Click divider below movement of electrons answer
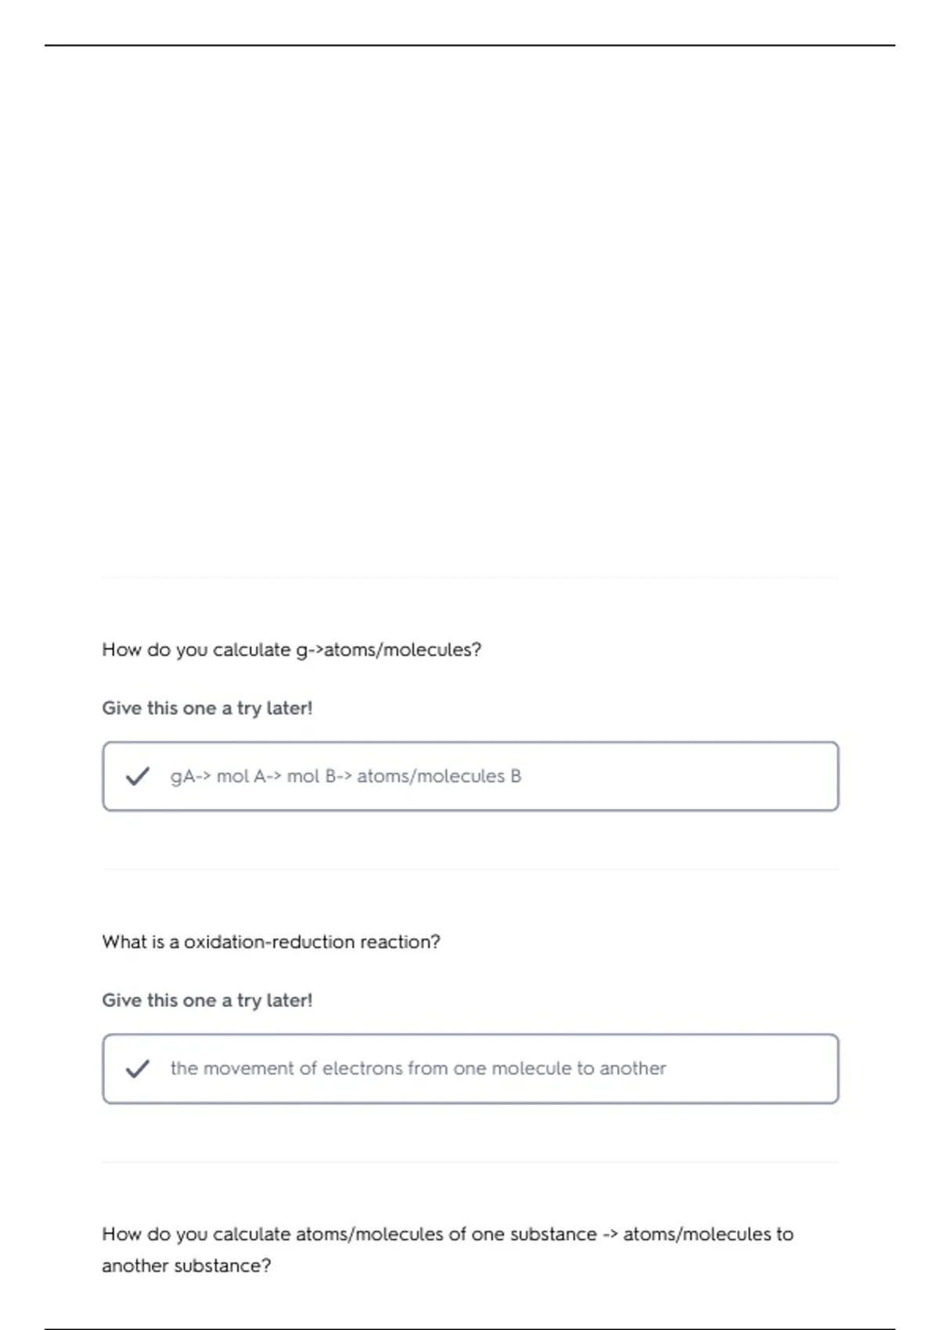This screenshot has width=939, height=1330. [x=470, y=1162]
